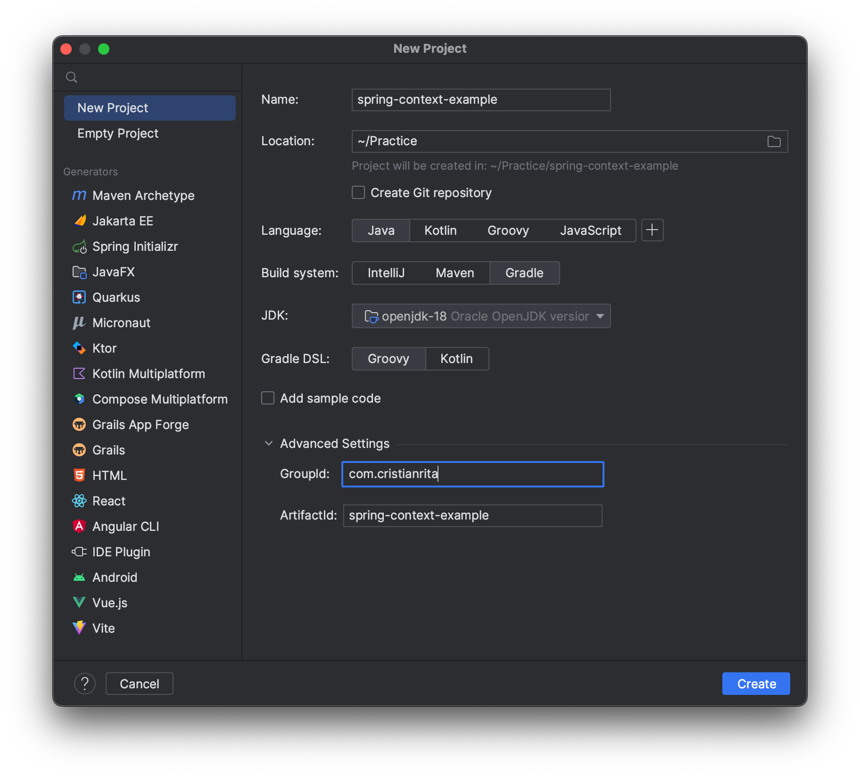Collapse the Advanced Settings section
Image resolution: width=860 pixels, height=776 pixels.
269,443
